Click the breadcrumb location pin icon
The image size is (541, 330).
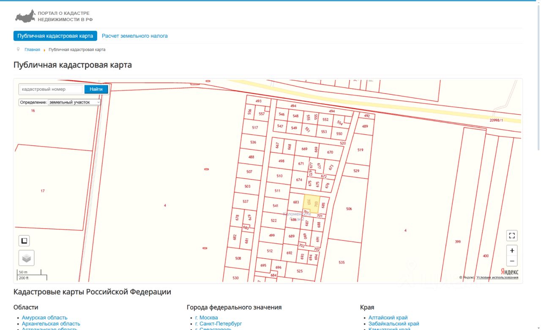coord(18,49)
